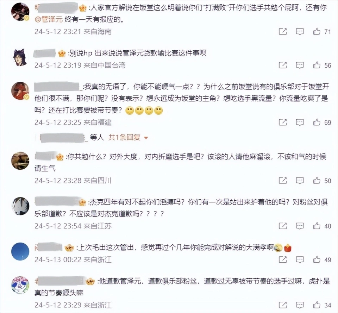Share the comment from 江苏 about 杰克
338x313 pixels.
(283, 226)
